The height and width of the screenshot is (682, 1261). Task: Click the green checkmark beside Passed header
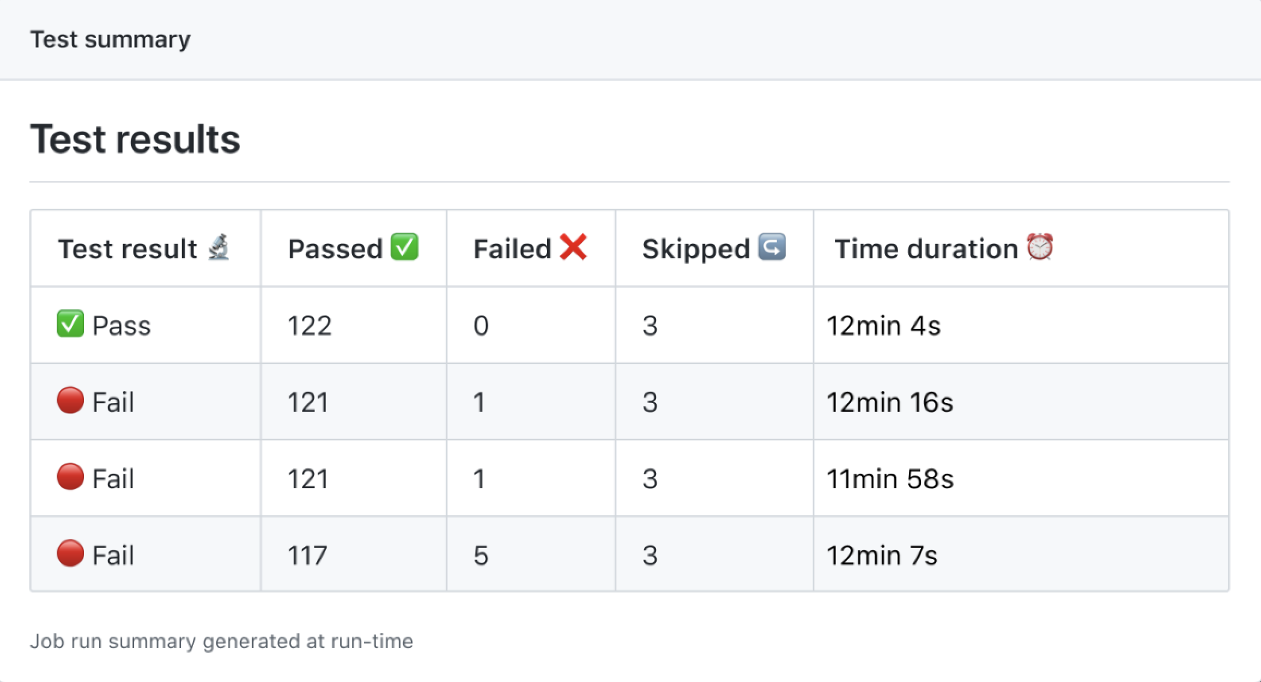click(405, 247)
